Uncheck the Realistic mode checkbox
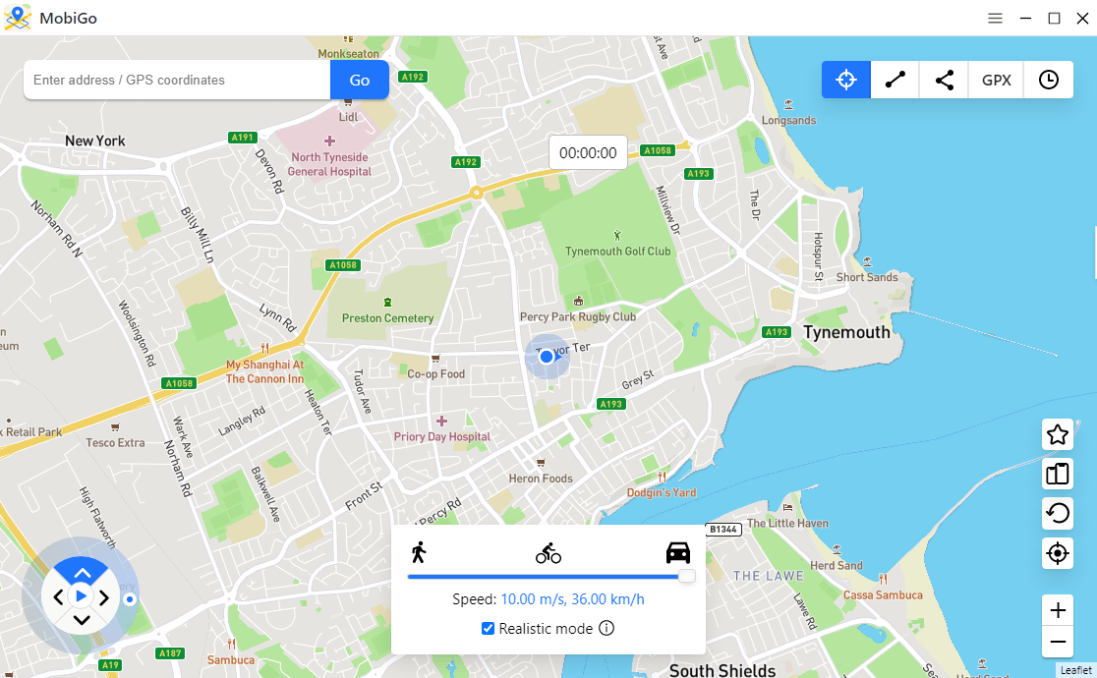The height and width of the screenshot is (678, 1097). tap(489, 628)
